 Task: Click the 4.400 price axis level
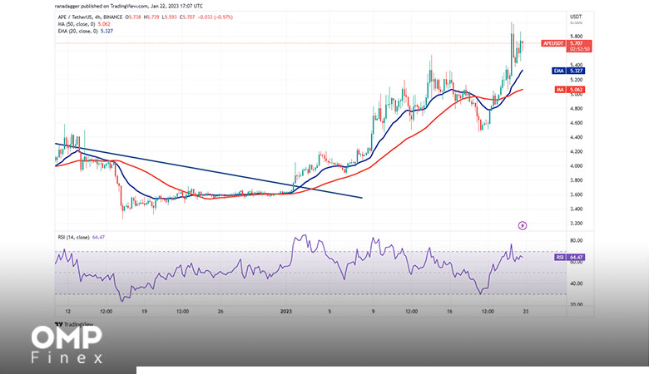pos(576,137)
